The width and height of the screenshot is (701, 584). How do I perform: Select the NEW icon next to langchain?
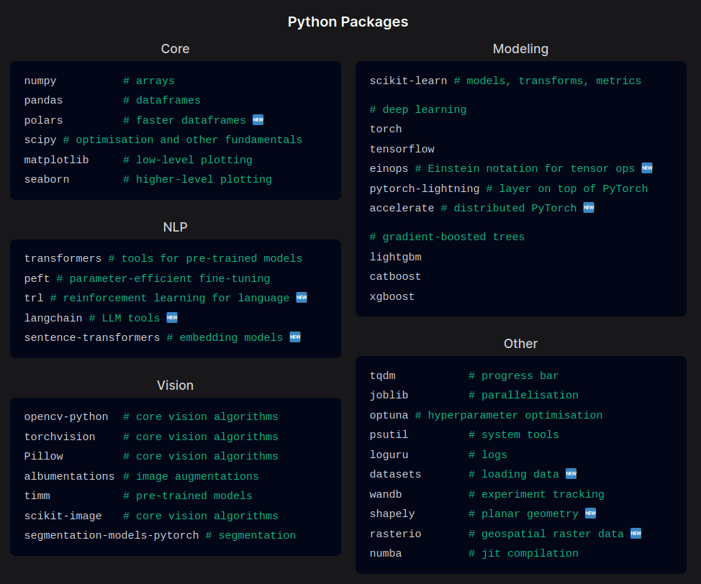[171, 317]
